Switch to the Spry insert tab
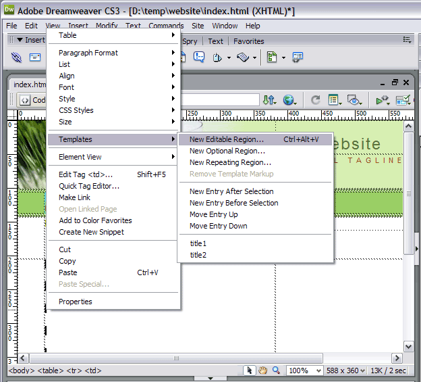Viewport: 421px width, 382px height. (x=190, y=41)
